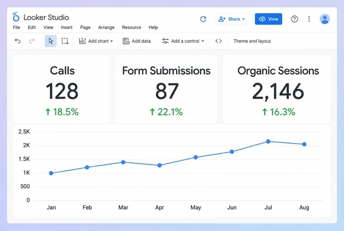The height and width of the screenshot is (231, 344).
Task: Click the 2.5K y-axis label
Action: click(x=24, y=132)
